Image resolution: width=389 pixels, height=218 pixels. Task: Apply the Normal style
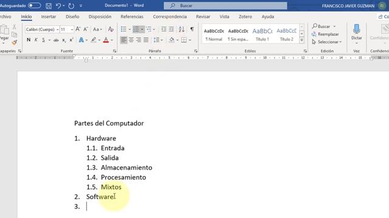pos(213,35)
